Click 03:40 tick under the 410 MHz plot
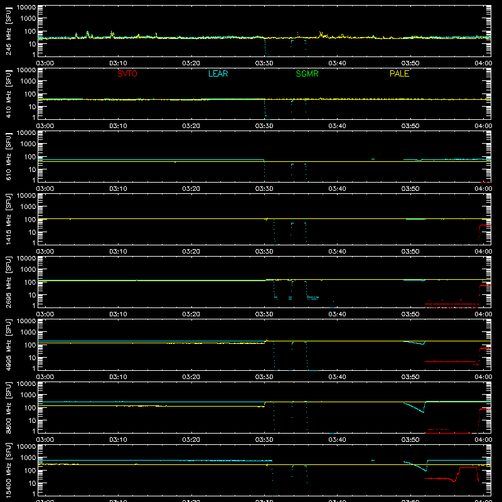 click(x=337, y=126)
